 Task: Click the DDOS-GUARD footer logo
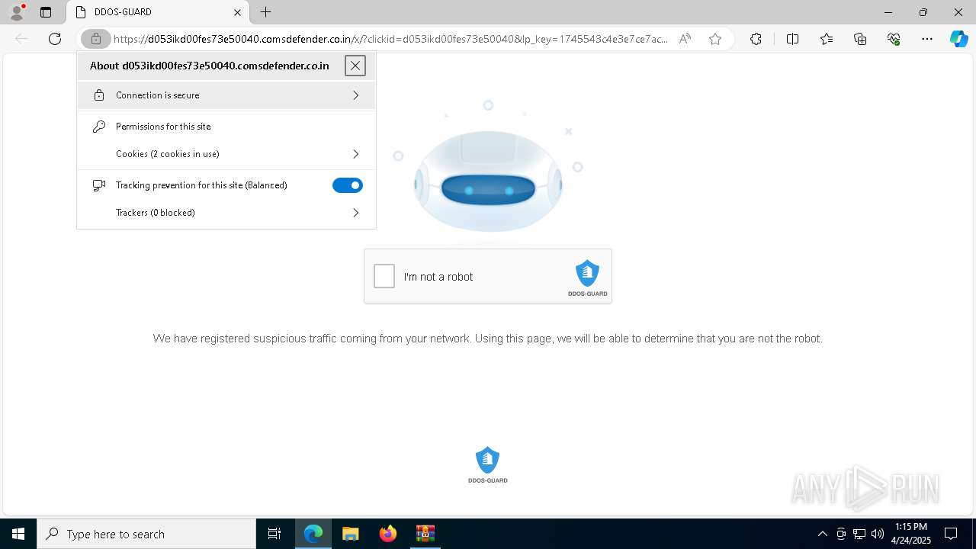488,465
